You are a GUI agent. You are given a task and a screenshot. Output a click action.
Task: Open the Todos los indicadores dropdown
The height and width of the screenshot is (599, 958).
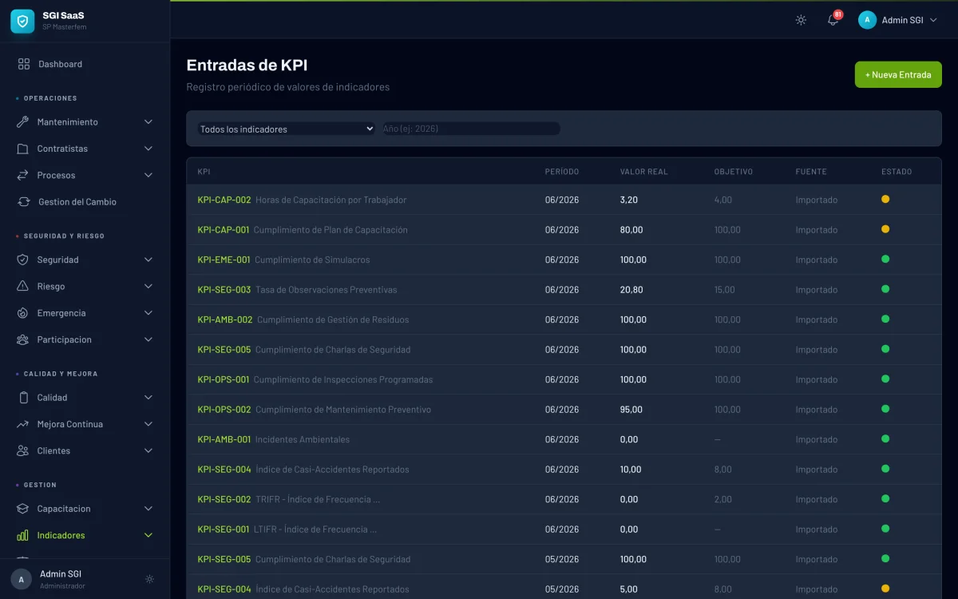pyautogui.click(x=286, y=128)
